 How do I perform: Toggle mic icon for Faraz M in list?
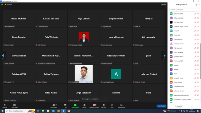click(195, 31)
